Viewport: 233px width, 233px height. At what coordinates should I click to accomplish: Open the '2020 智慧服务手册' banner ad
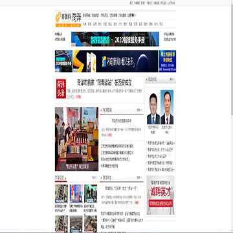[115, 39]
